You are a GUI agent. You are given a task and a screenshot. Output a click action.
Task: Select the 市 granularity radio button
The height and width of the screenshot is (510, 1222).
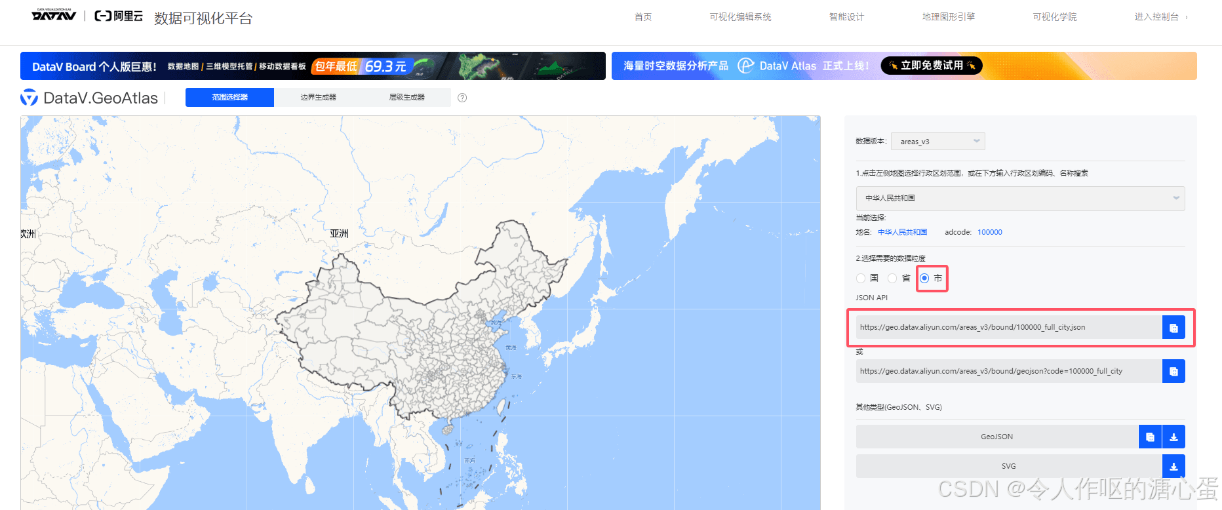click(924, 278)
